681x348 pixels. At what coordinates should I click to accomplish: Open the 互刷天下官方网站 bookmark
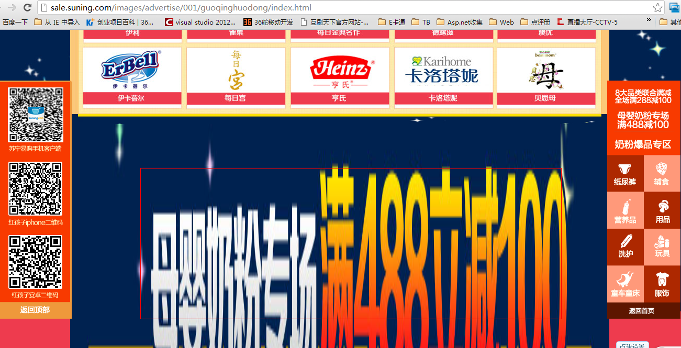tap(334, 22)
